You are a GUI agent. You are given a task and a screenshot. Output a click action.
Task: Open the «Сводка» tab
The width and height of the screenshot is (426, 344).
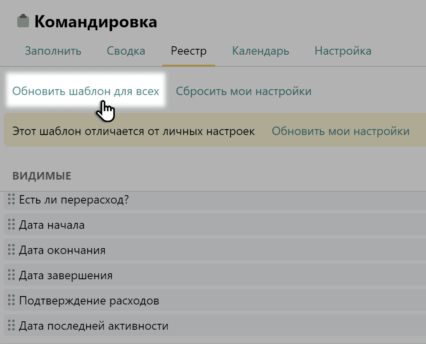pyautogui.click(x=125, y=50)
